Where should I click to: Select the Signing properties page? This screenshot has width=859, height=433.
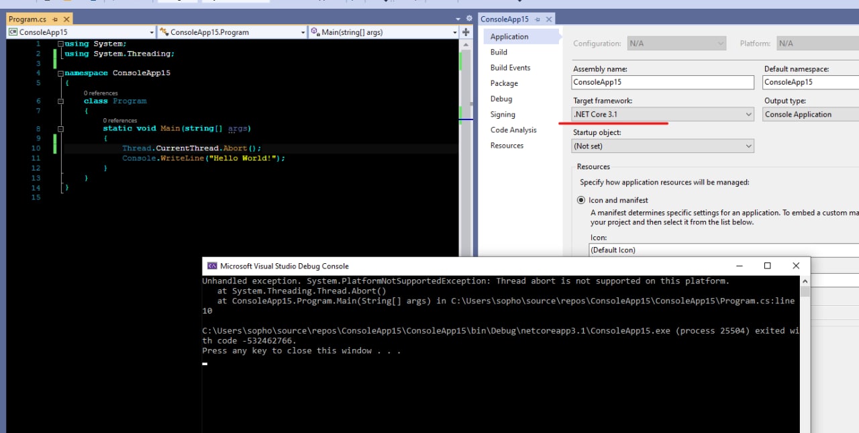pos(503,115)
